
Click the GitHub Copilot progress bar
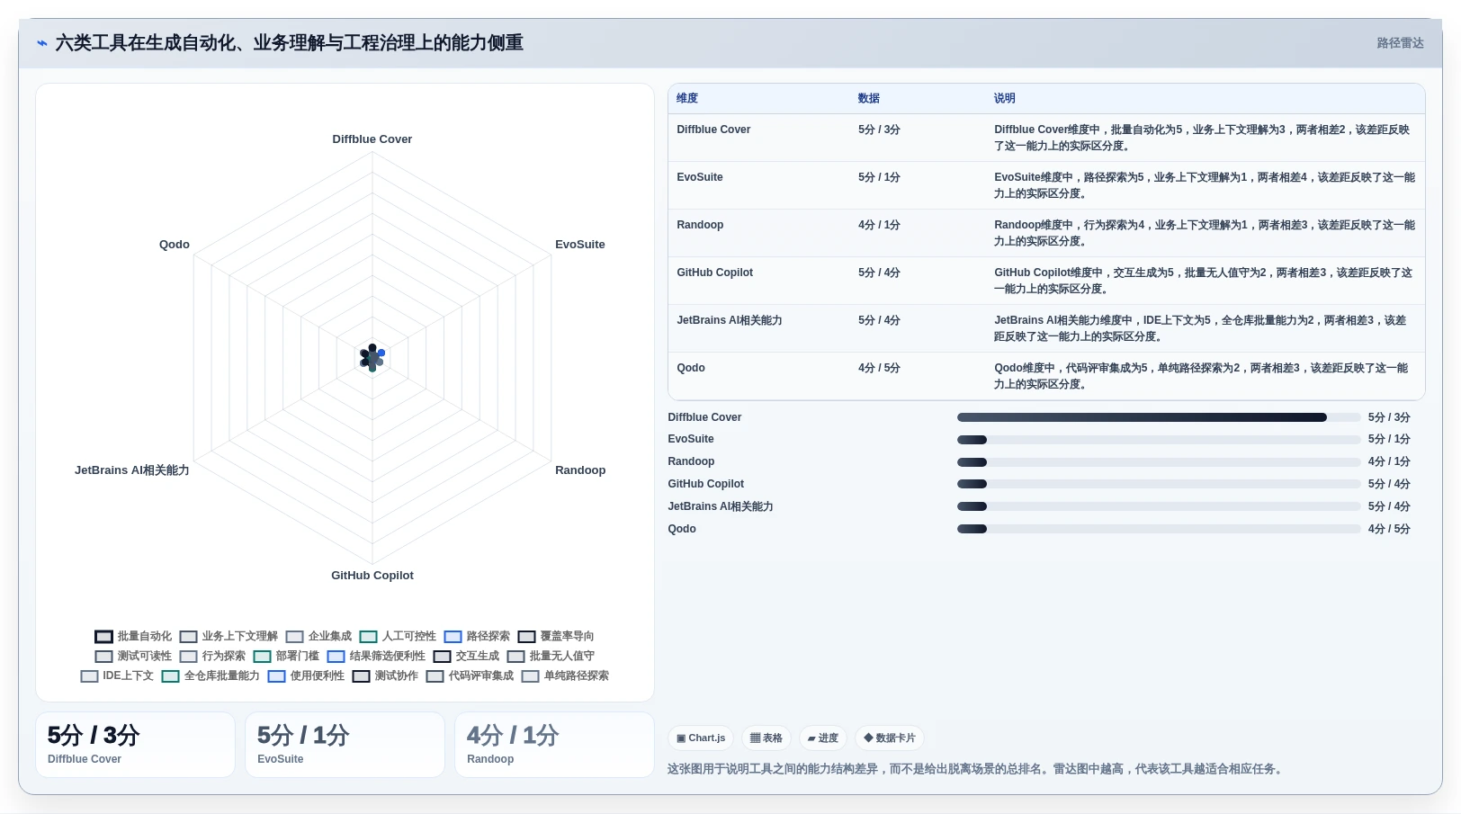point(1159,484)
